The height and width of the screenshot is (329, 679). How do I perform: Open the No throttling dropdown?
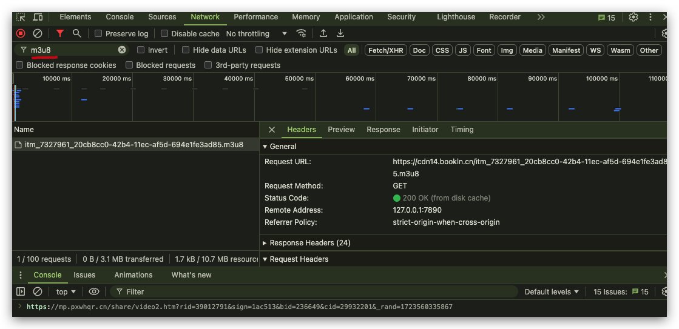pos(256,33)
